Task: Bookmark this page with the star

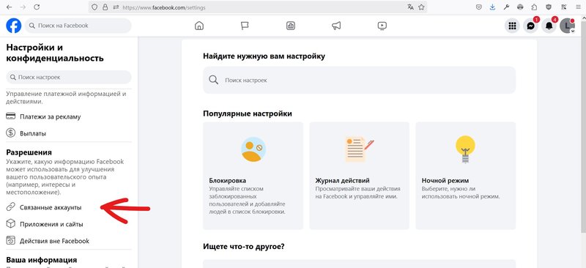Action: click(x=421, y=7)
